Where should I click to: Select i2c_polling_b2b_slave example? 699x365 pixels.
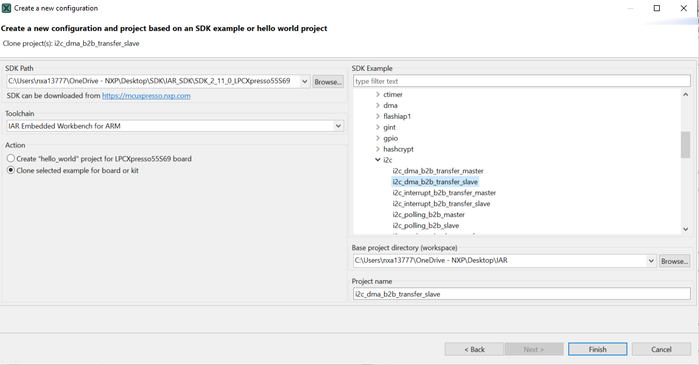(426, 226)
